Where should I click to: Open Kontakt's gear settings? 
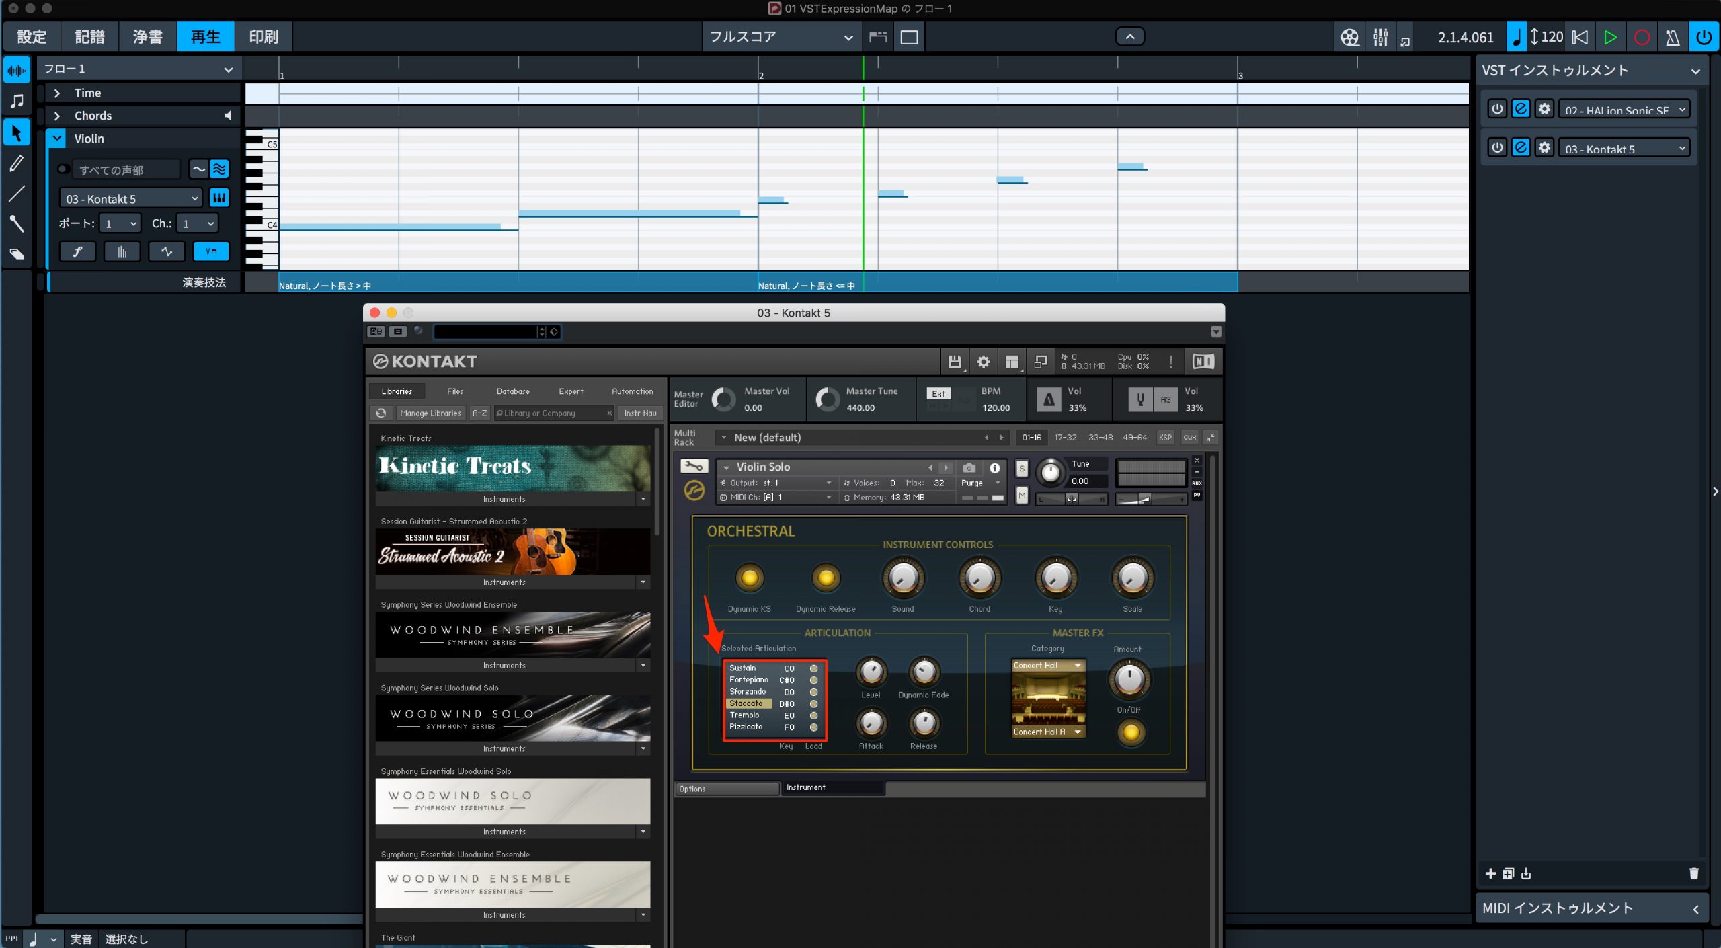[x=983, y=362]
